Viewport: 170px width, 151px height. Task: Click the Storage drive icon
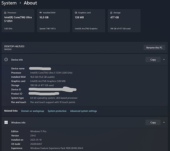tap(111, 13)
